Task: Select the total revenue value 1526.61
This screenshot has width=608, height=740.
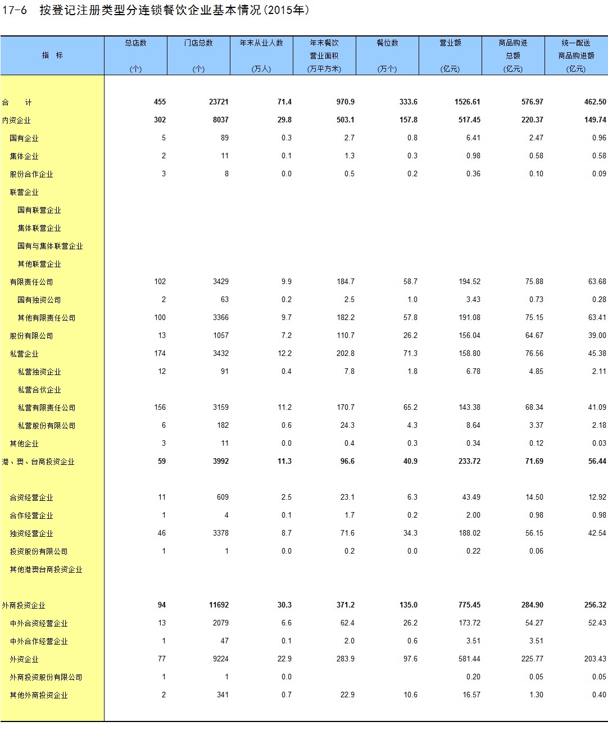Action: click(468, 102)
